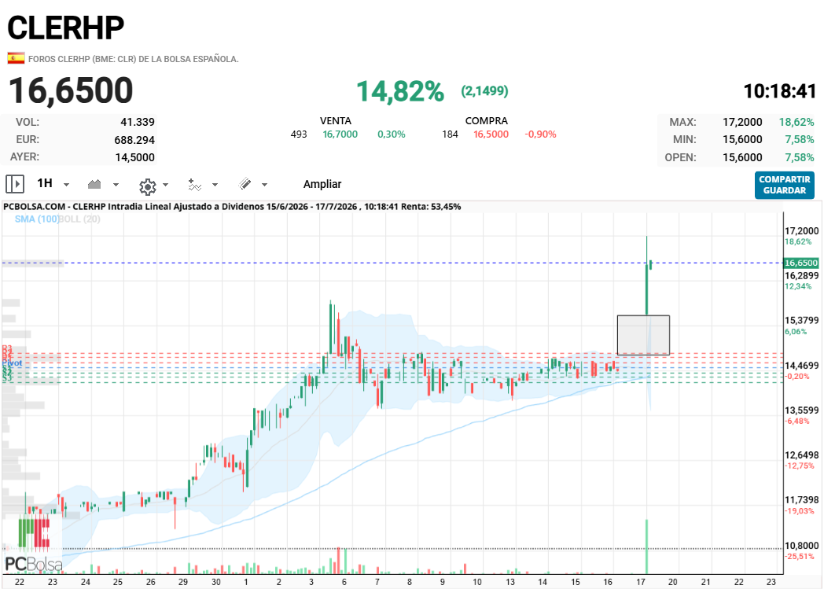Image resolution: width=824 pixels, height=589 pixels.
Task: Open the add indicators icon
Action: coord(195,185)
